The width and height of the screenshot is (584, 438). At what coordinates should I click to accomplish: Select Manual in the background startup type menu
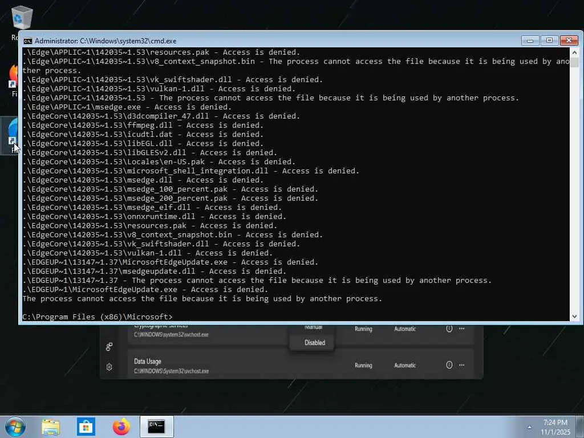tap(313, 327)
